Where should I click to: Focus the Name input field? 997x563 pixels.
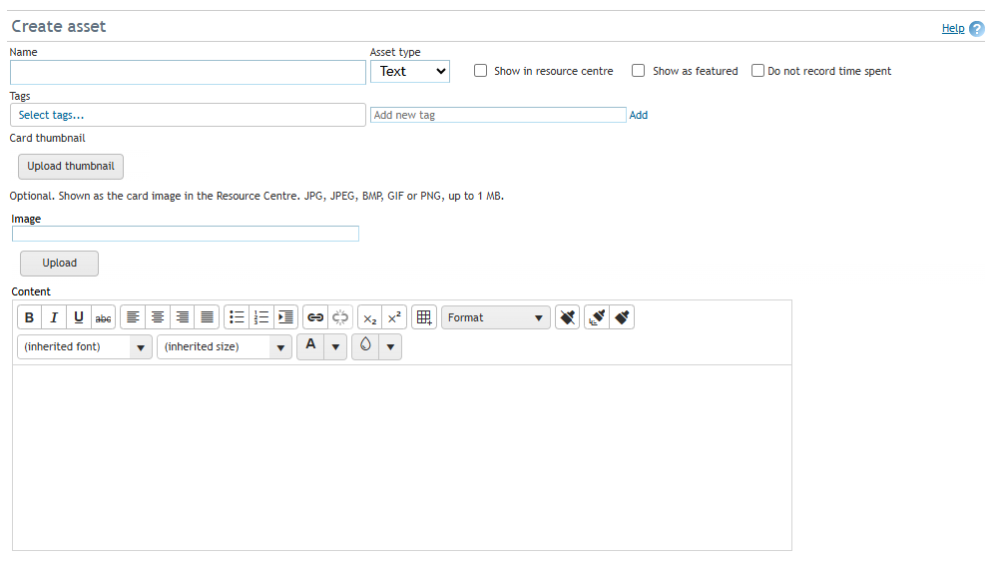(188, 73)
